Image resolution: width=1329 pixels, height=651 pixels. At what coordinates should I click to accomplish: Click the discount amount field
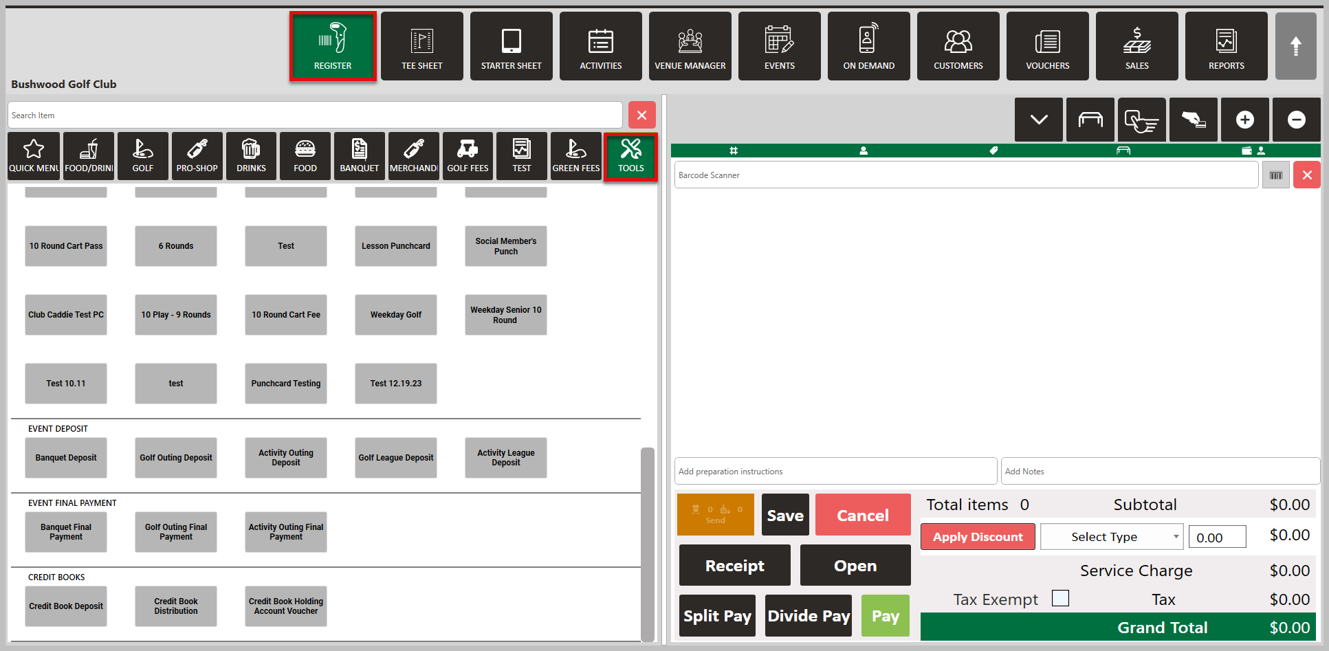[1218, 537]
